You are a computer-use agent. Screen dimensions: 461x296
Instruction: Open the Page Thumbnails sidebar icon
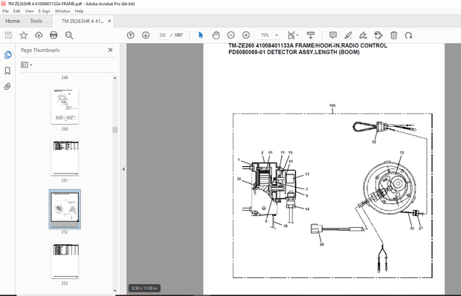point(7,55)
